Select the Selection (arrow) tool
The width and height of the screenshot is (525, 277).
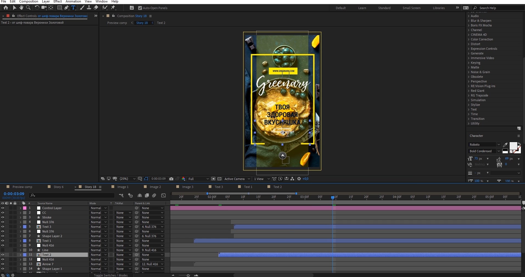click(x=14, y=8)
